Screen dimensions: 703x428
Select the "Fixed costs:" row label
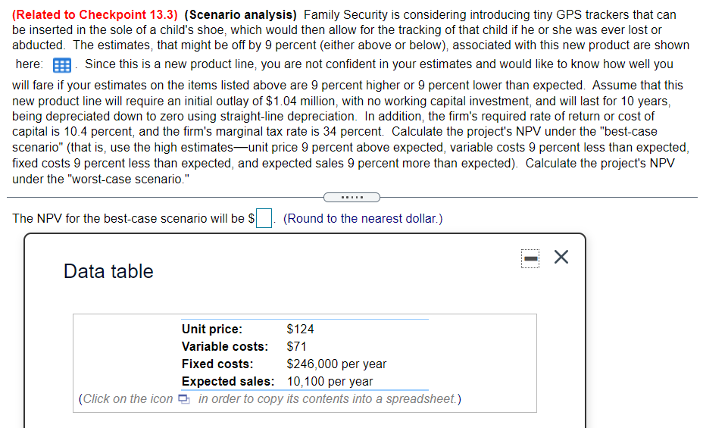(x=217, y=364)
